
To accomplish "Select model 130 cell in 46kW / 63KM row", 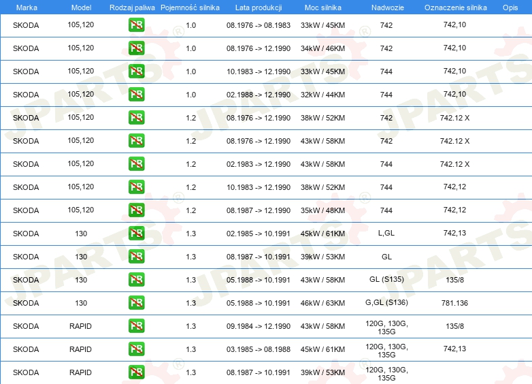I will tap(81, 303).
